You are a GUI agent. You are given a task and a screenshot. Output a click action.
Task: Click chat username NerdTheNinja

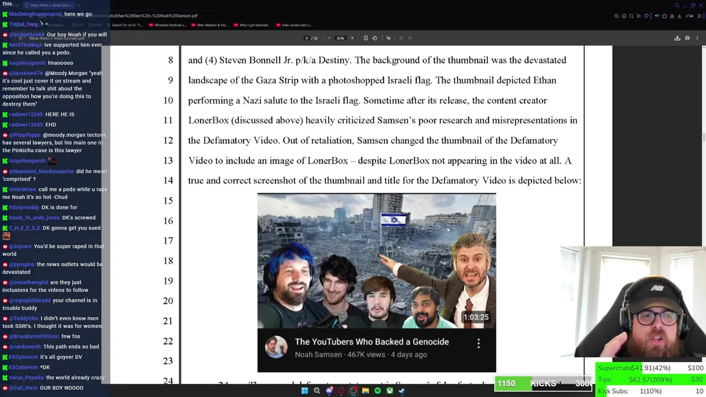point(25,45)
